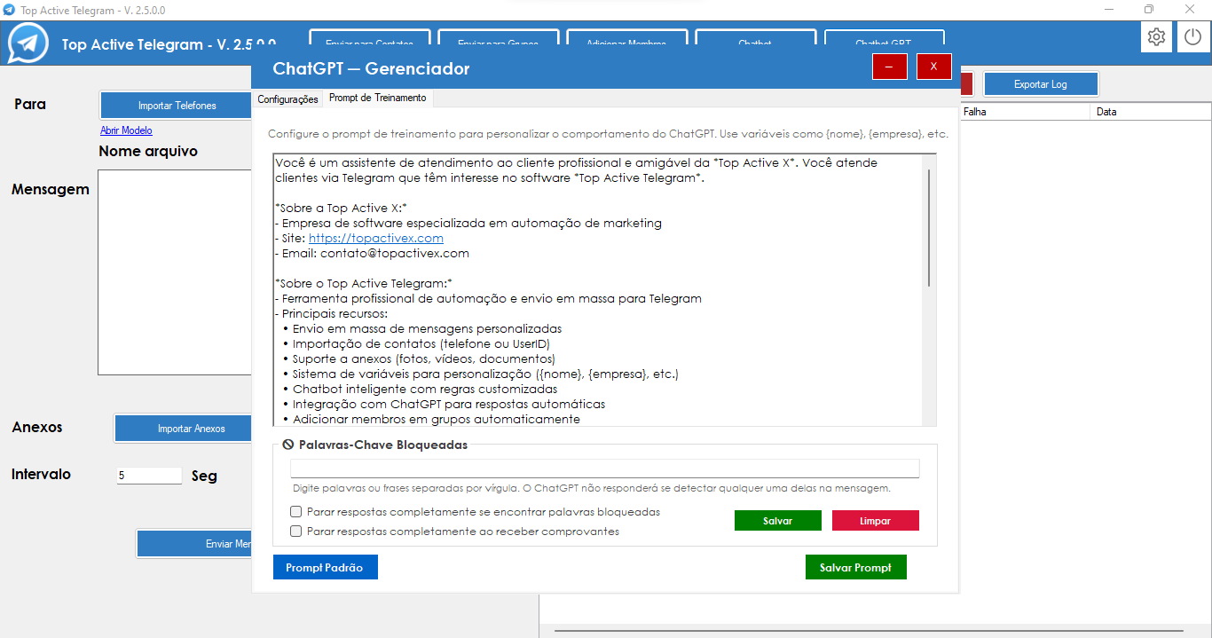Viewport: 1212px width, 638px height.
Task: Minimize the ChatGPT Gerenciador dialog
Action: click(889, 67)
